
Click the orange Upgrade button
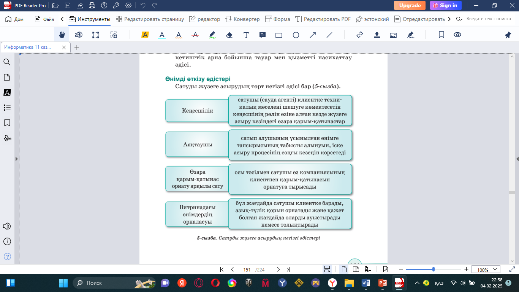[x=410, y=5]
